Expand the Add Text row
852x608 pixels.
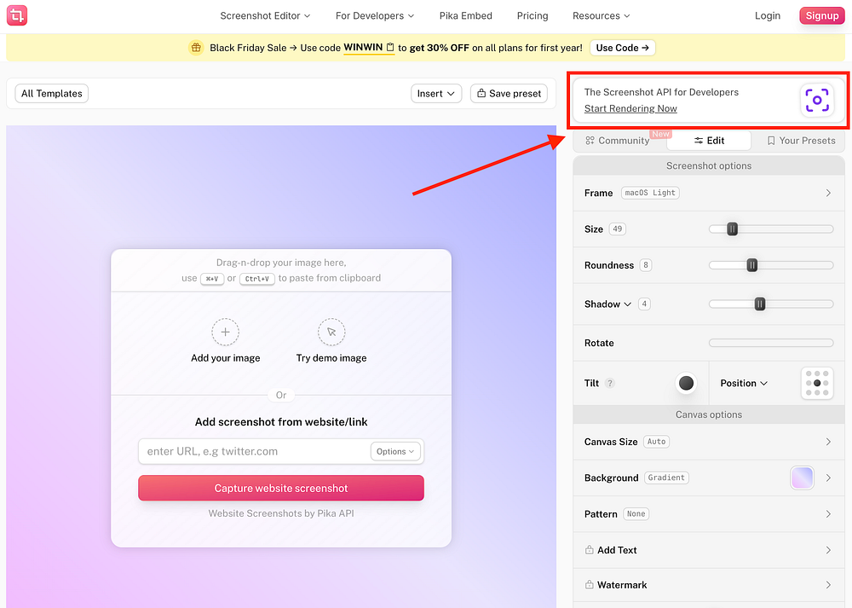(x=709, y=550)
